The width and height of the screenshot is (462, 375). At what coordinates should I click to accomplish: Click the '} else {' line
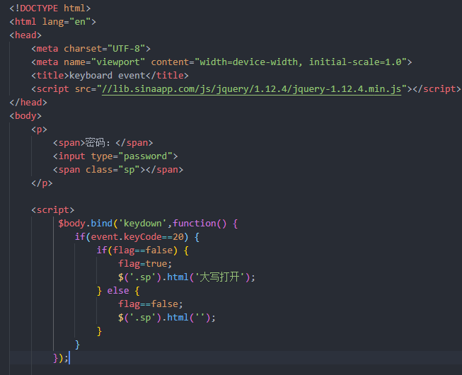[118, 291]
